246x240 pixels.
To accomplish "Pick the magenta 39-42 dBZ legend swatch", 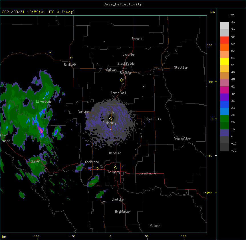I will (224, 90).
